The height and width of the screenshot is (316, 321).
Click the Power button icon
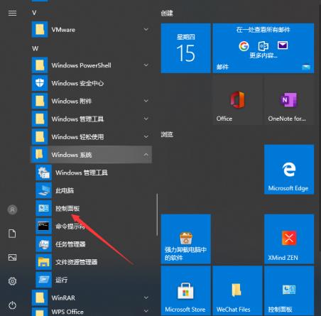coord(12,305)
